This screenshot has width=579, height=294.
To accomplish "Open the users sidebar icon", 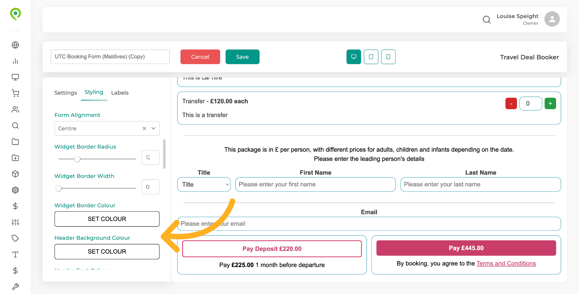I will (15, 109).
